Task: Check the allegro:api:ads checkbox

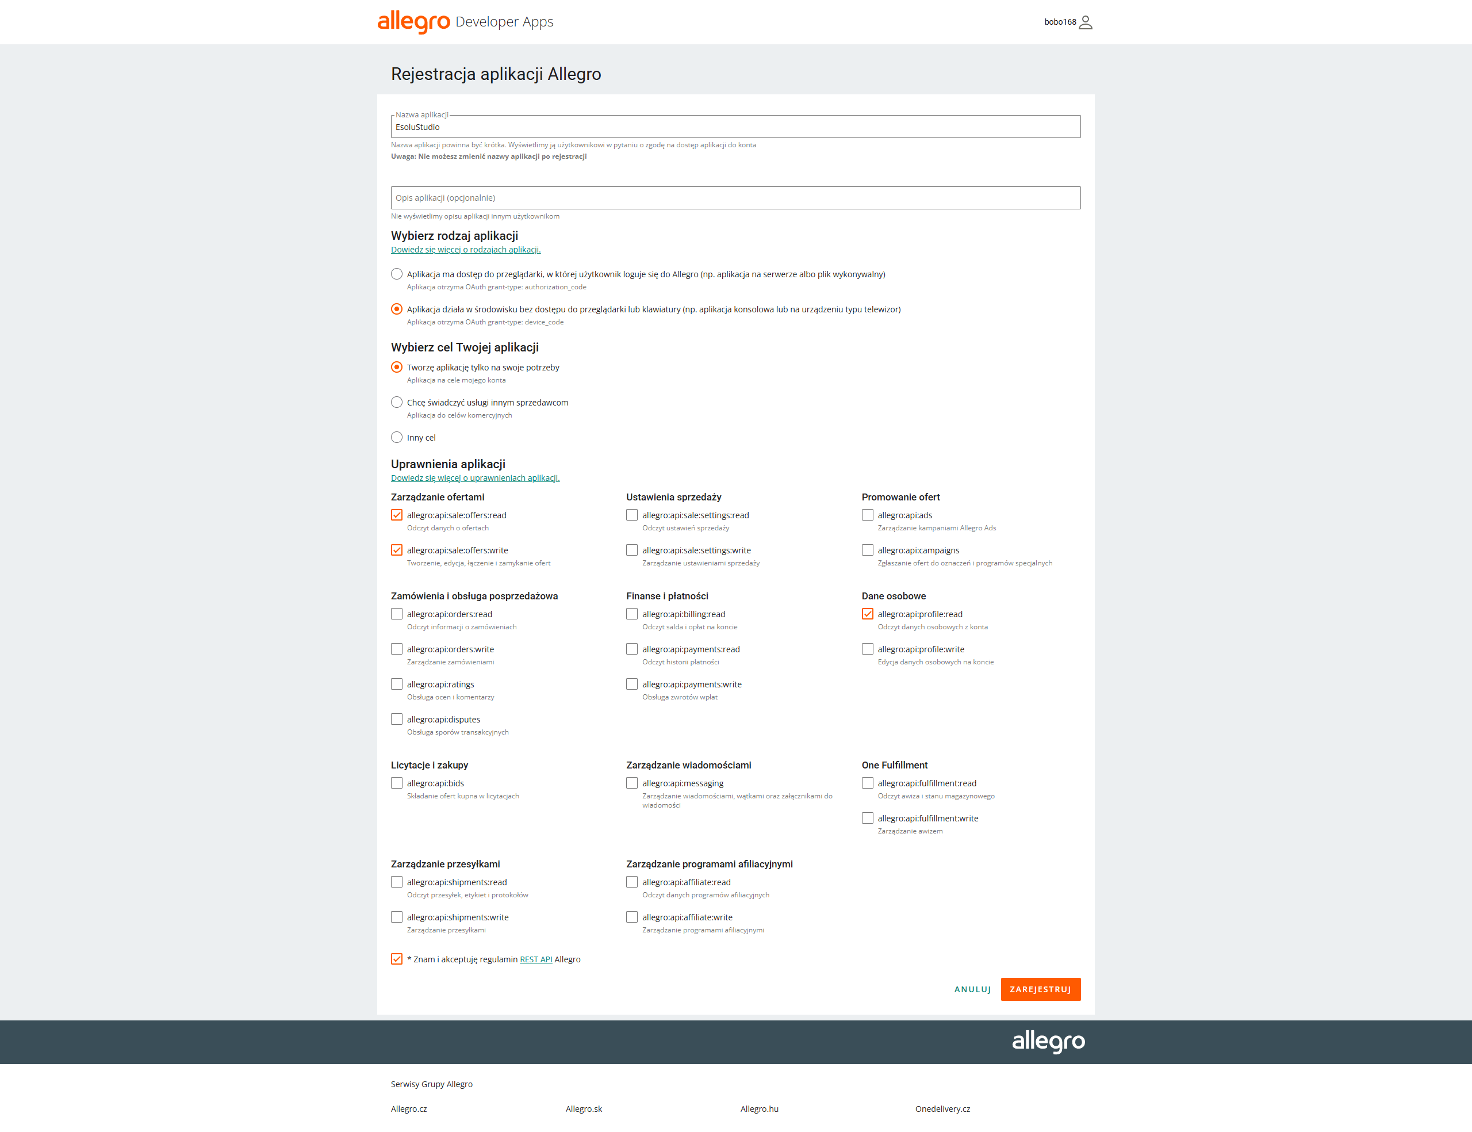Action: click(867, 515)
